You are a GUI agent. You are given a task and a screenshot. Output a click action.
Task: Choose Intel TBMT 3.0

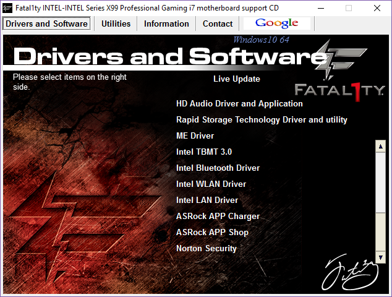(204, 152)
